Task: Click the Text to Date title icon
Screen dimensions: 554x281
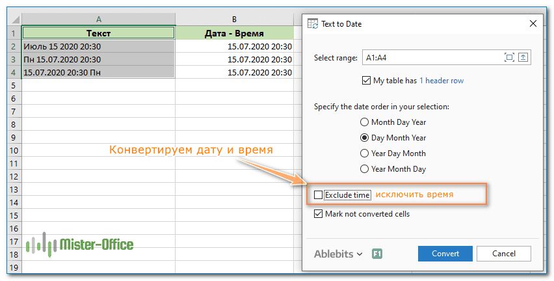Action: click(x=313, y=23)
